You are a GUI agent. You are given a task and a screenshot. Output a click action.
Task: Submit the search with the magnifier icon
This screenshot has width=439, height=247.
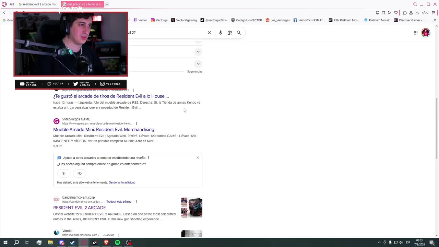click(239, 33)
